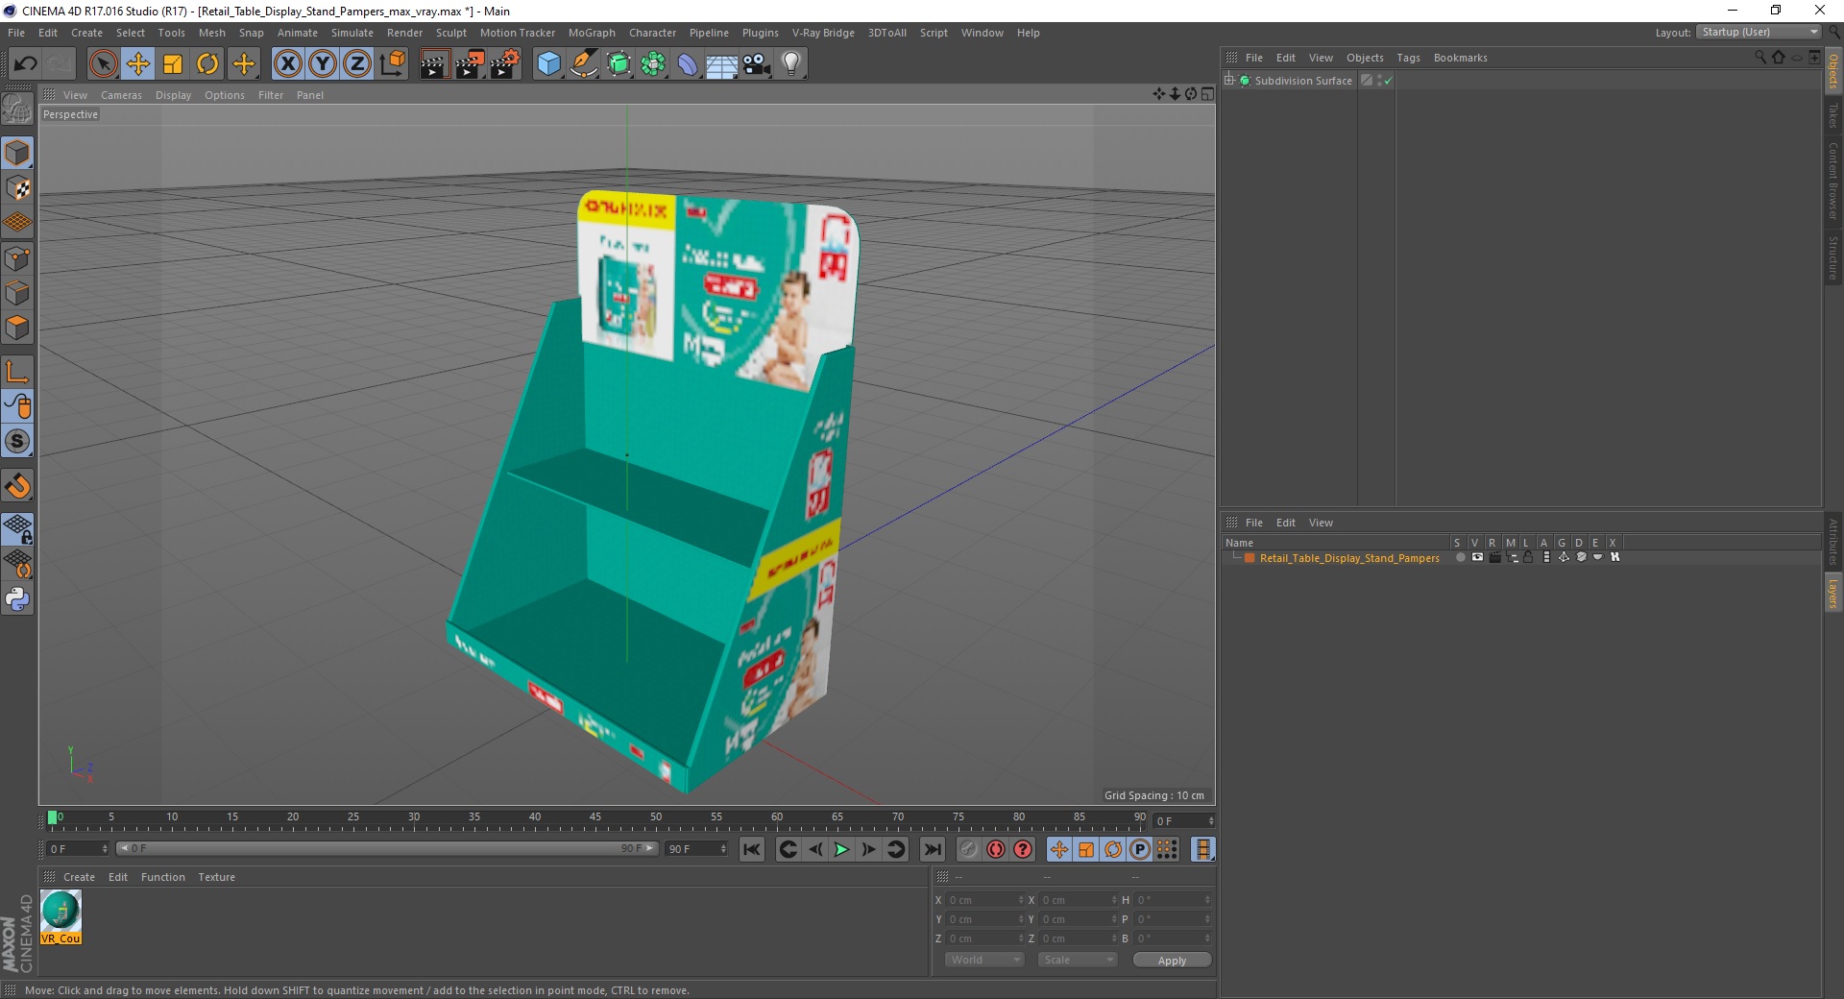Select Retail_Table_Display_Stand_Pampers layer row
This screenshot has width=1844, height=999.
tap(1348, 558)
